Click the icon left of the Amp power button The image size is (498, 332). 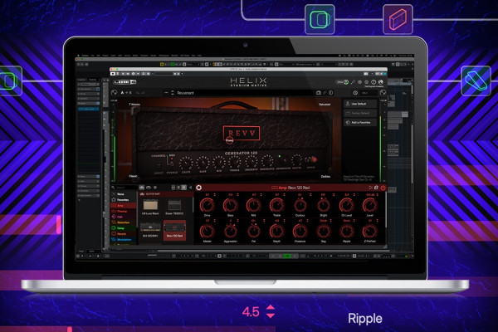pyautogui.click(x=376, y=188)
